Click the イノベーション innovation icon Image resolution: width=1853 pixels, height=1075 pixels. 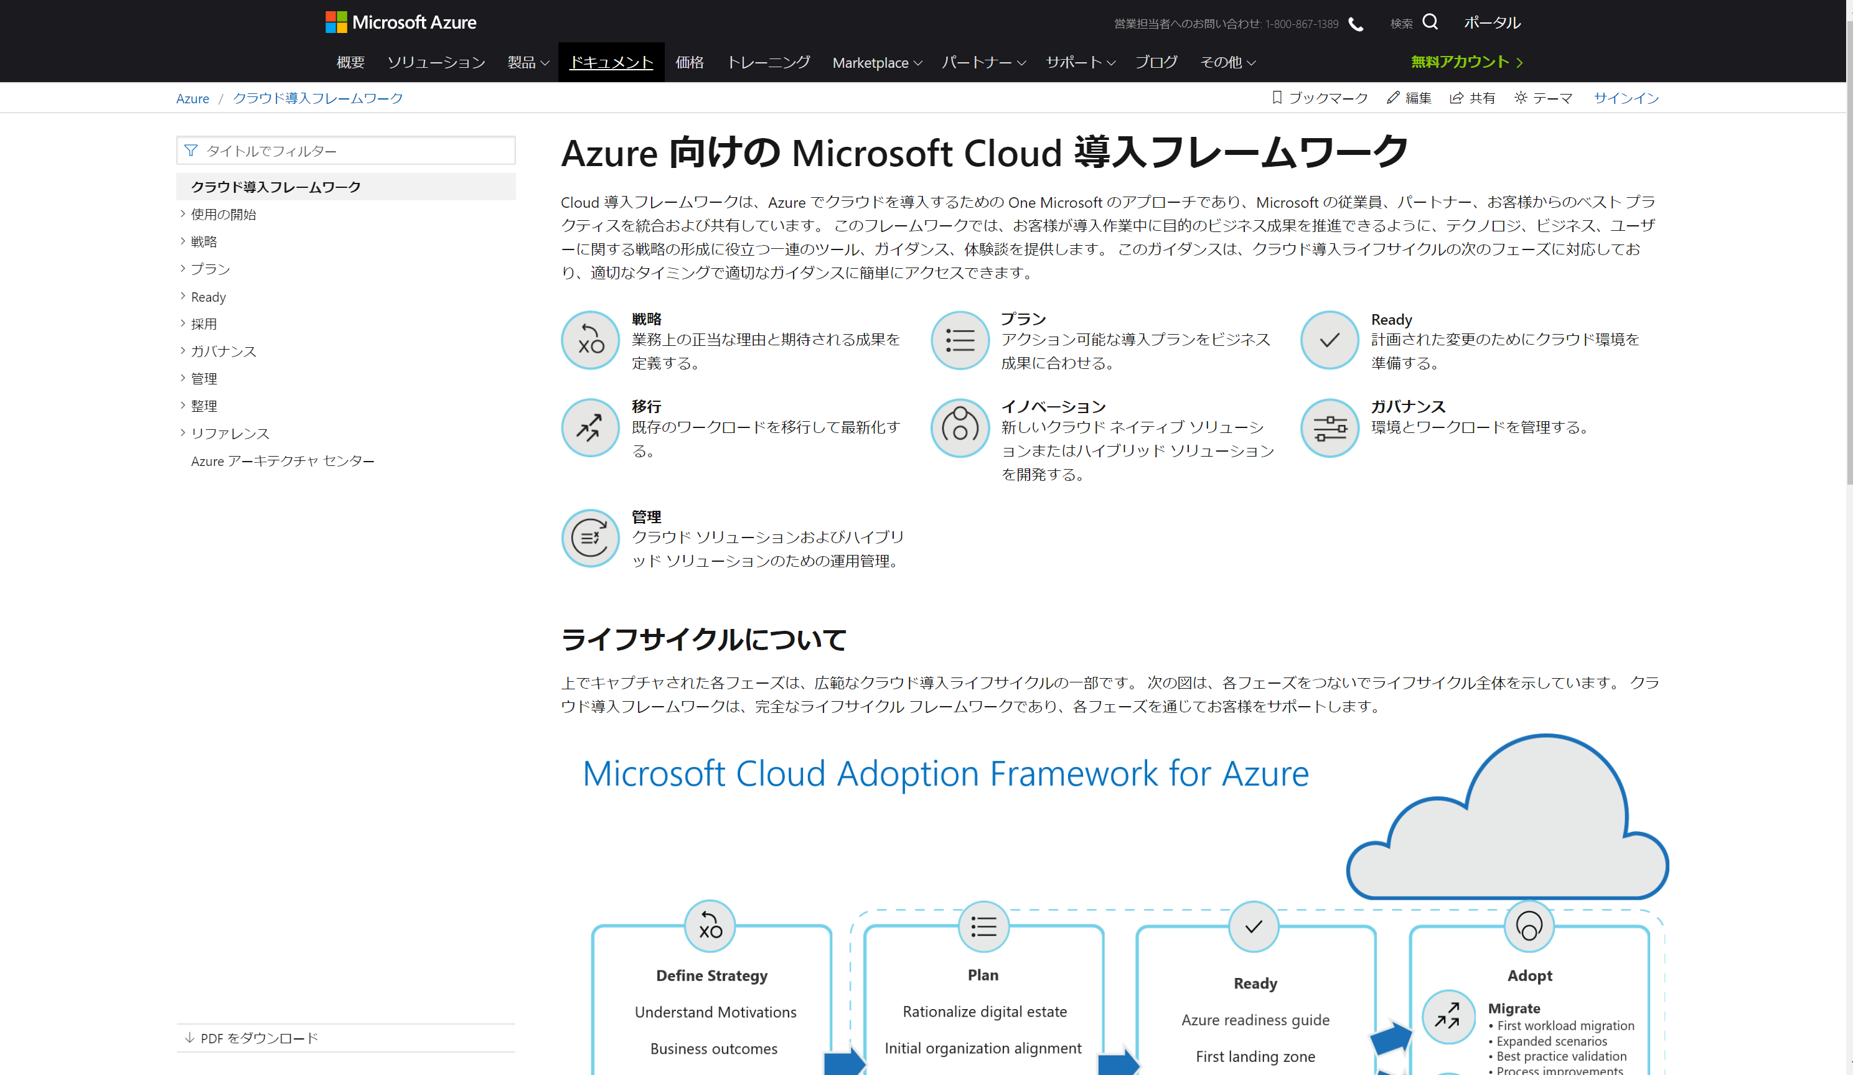click(960, 427)
